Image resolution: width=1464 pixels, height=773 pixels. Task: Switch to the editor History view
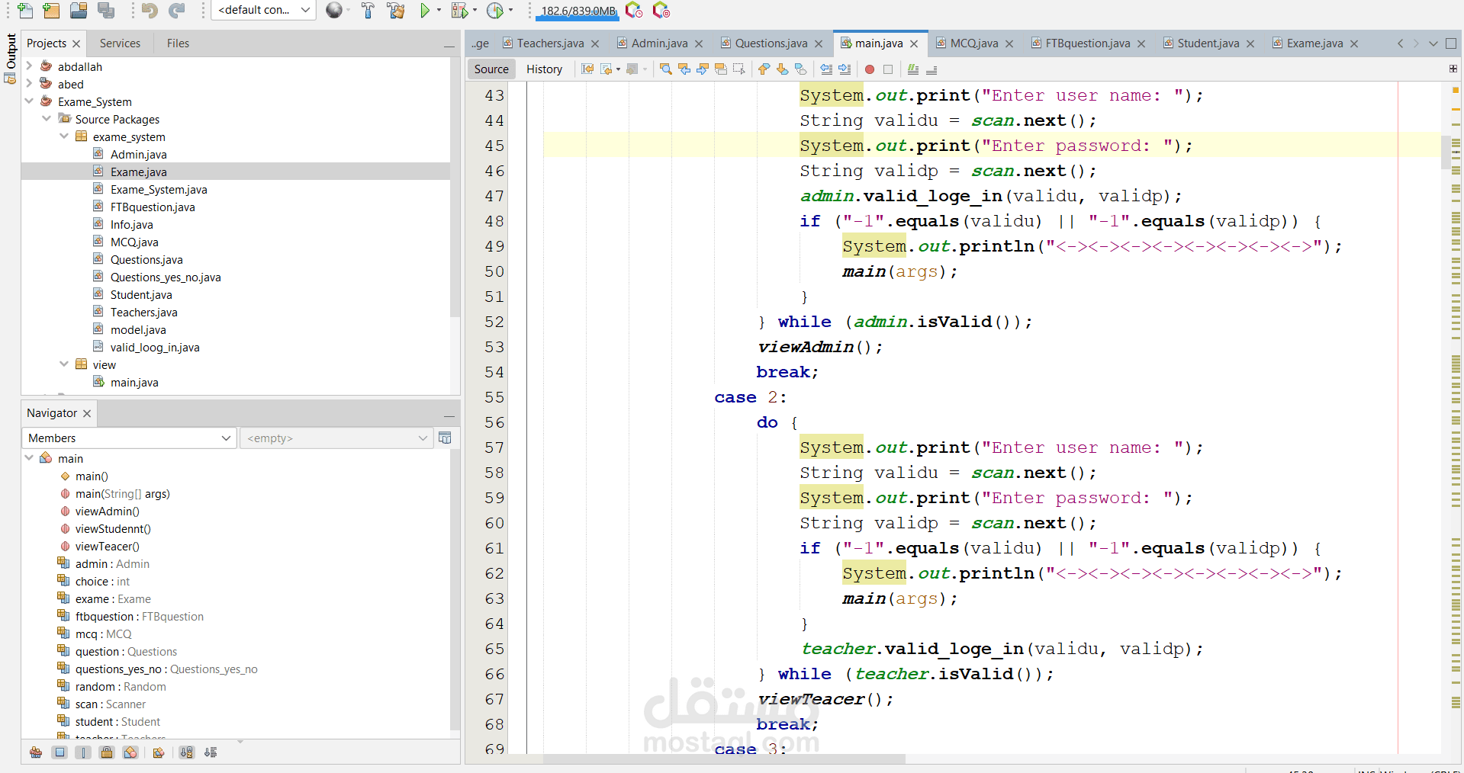[544, 69]
